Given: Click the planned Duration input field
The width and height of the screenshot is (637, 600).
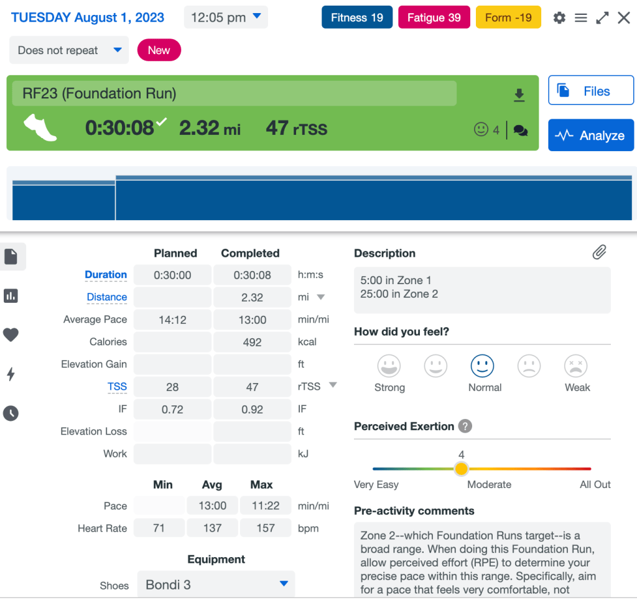Looking at the screenshot, I should (172, 275).
